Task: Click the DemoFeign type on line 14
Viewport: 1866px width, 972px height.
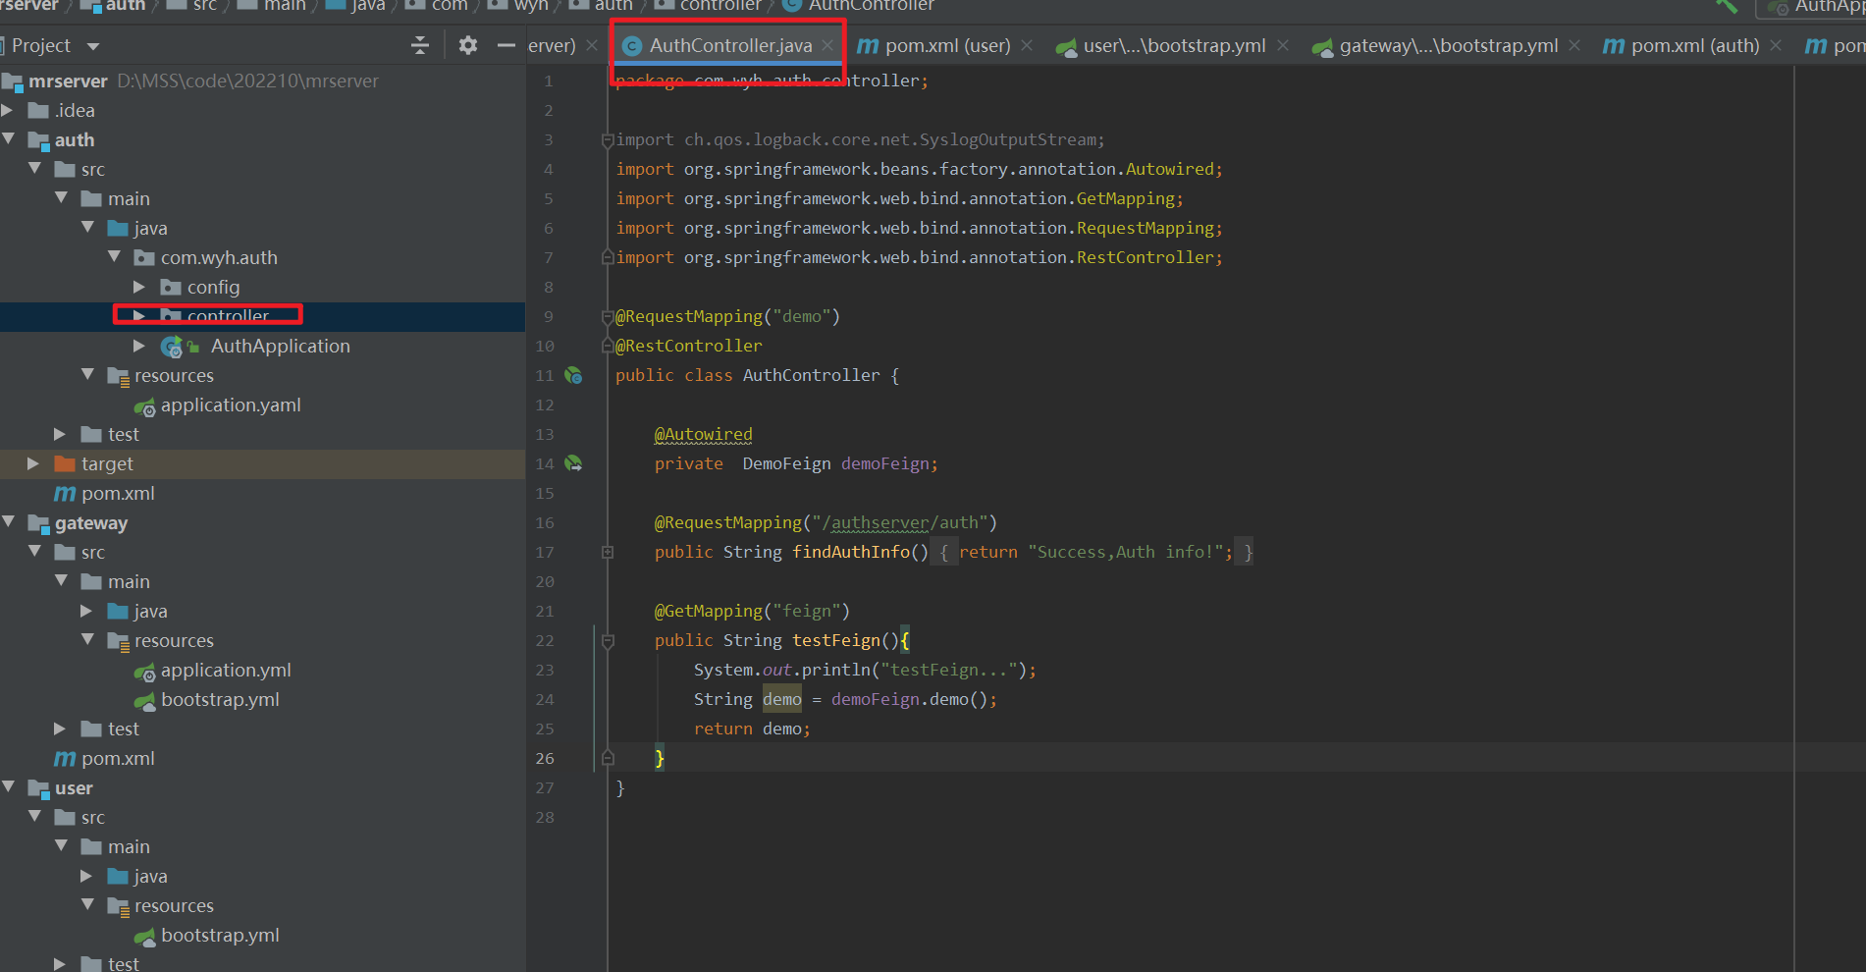Action: (786, 463)
